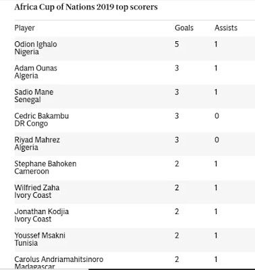Click on Sadio Mane name
The image size is (255, 270).
(x=34, y=92)
